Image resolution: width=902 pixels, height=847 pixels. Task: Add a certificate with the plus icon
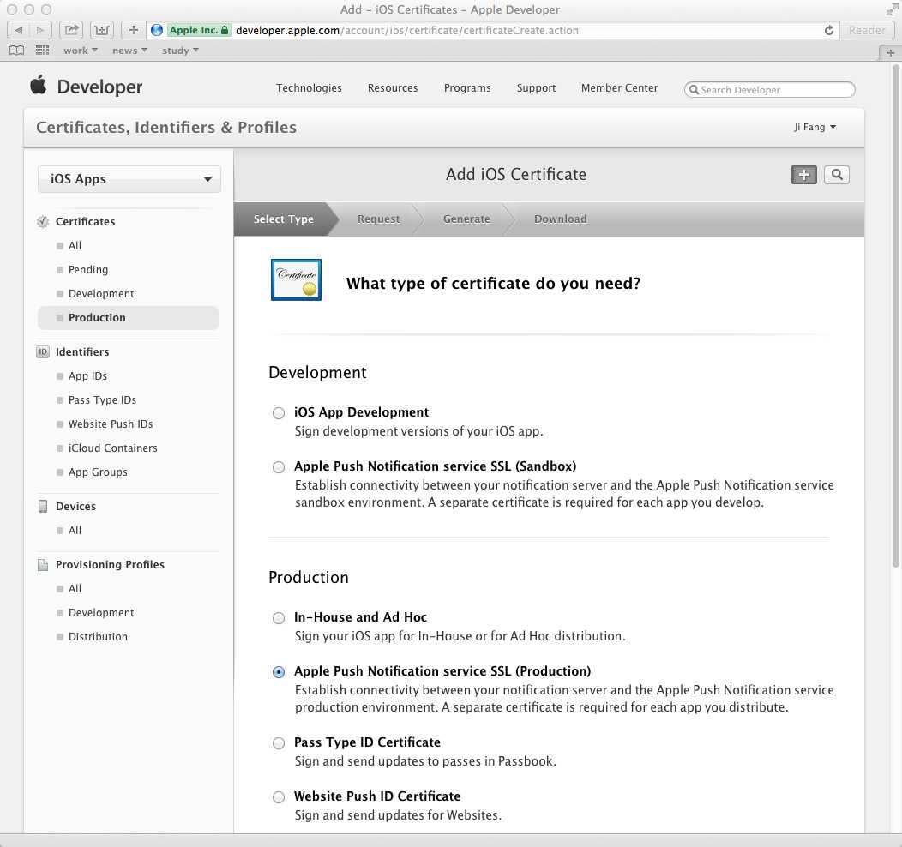tap(803, 175)
